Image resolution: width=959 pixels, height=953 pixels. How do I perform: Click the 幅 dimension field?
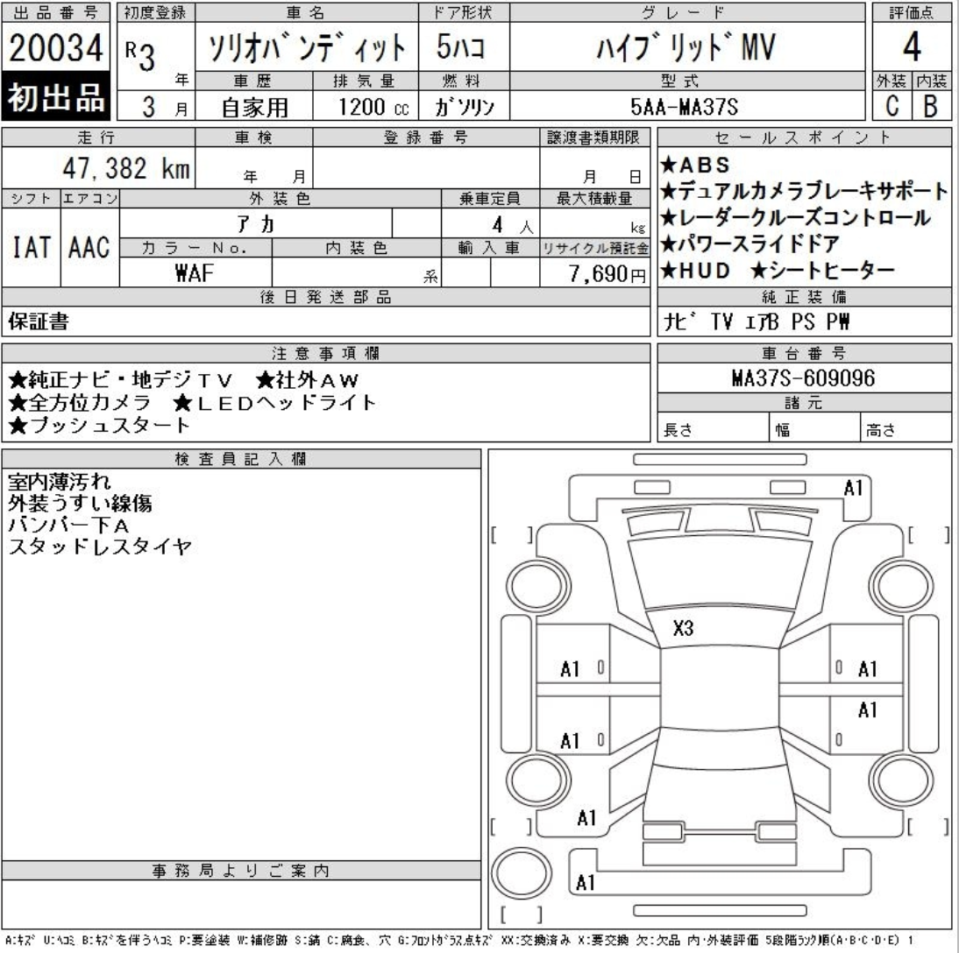click(814, 427)
